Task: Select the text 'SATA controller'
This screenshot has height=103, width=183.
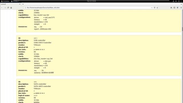Action: 40,84
